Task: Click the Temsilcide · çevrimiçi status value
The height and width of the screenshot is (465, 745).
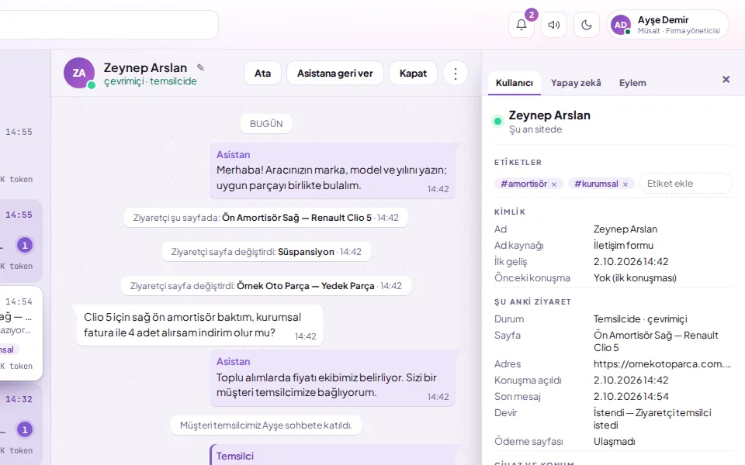Action: [x=640, y=319]
